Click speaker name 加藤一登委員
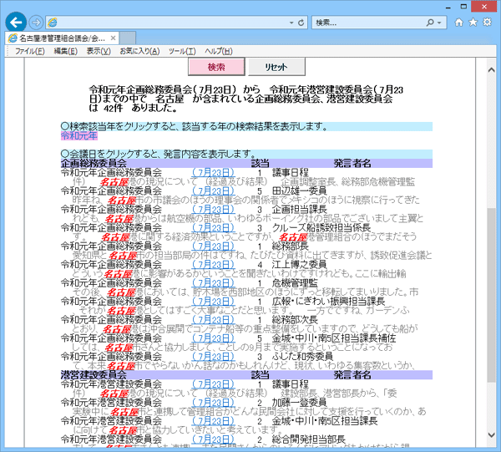This screenshot has width=501, height=452. [300, 403]
